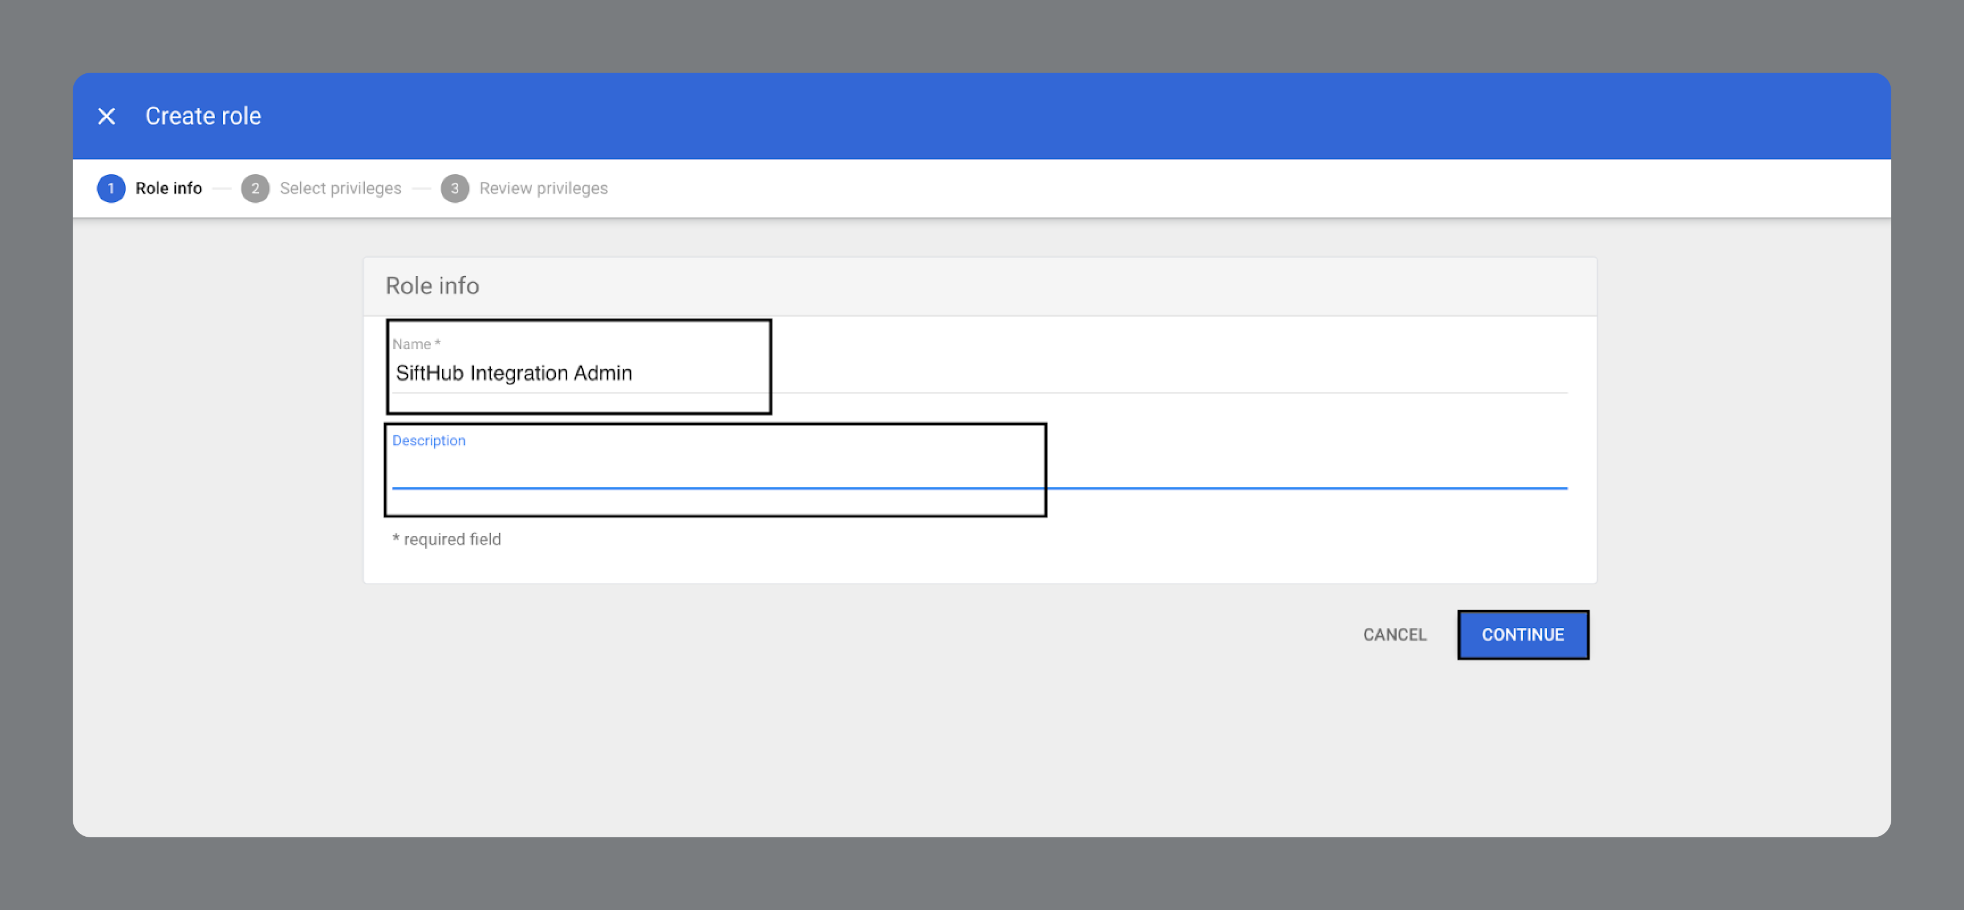Click the connector line after Role info step

click(x=221, y=188)
